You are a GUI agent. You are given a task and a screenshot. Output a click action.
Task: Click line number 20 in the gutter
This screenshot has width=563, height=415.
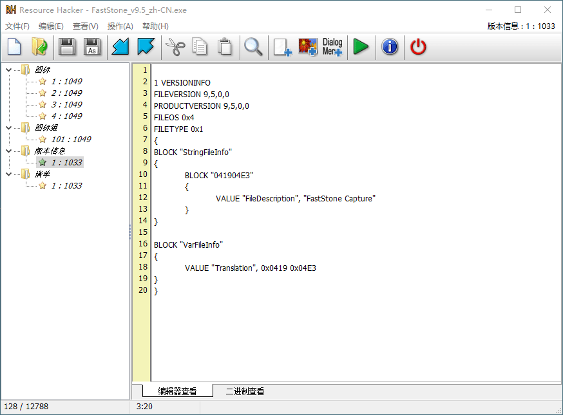pyautogui.click(x=143, y=290)
